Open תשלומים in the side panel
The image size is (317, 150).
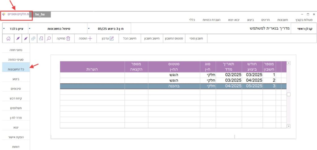[x=15, y=108]
